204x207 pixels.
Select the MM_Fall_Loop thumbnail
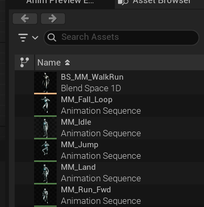[45, 105]
